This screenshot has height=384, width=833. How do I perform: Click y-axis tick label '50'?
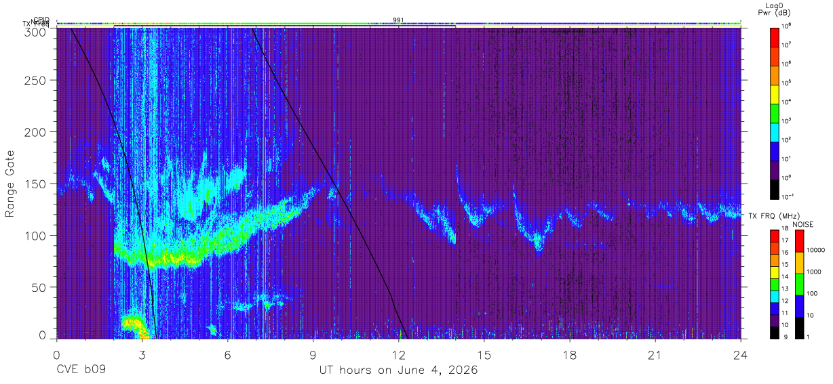(x=40, y=286)
